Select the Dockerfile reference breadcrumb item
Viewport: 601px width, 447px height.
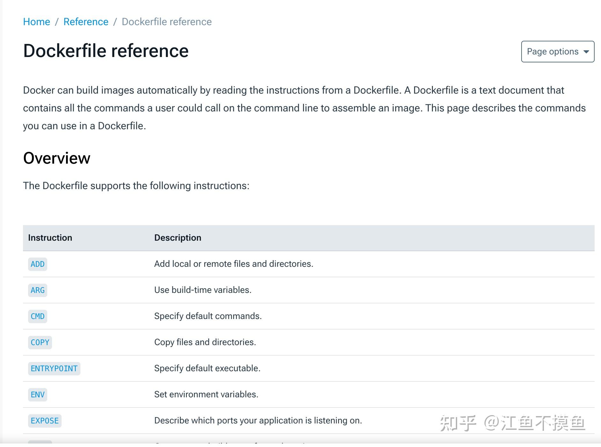click(x=166, y=21)
